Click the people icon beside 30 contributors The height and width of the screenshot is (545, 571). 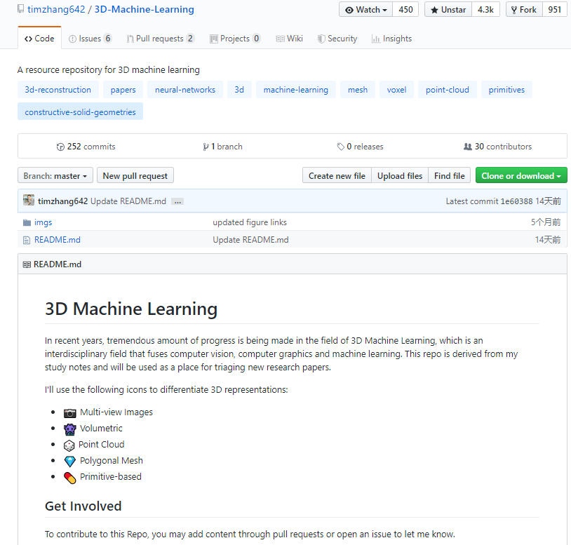coord(468,147)
